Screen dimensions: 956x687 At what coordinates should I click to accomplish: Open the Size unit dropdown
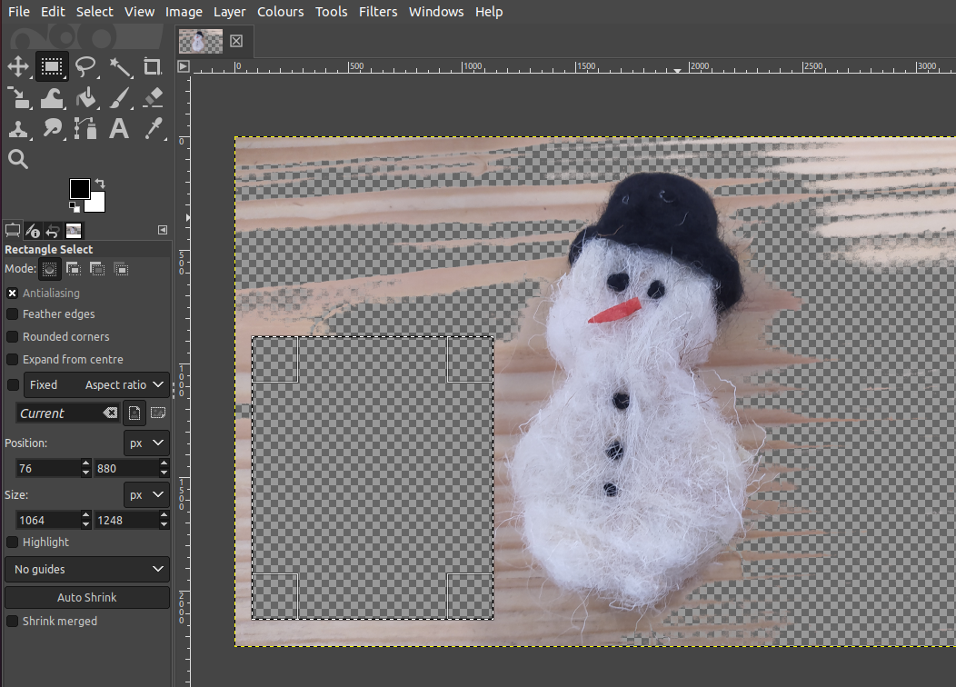point(145,494)
